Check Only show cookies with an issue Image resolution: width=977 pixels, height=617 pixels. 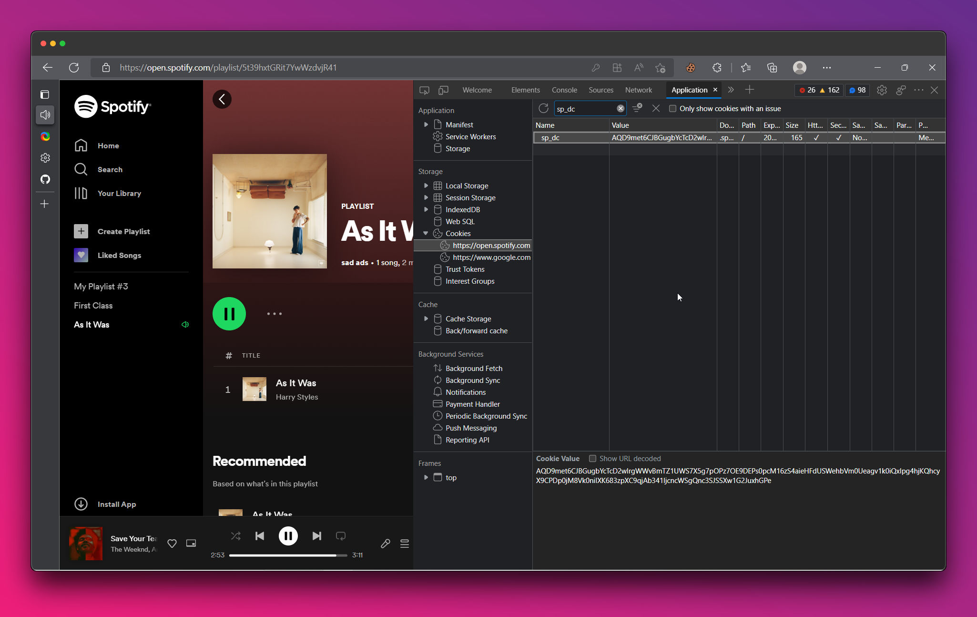[672, 109]
